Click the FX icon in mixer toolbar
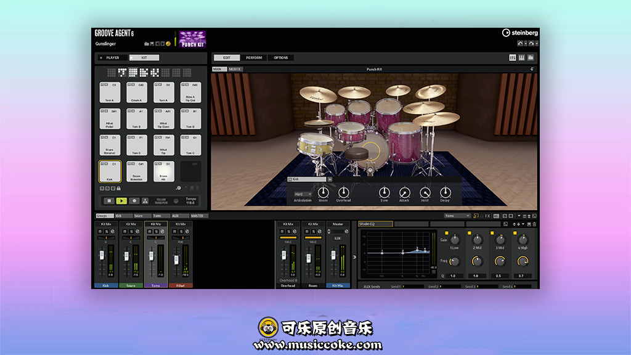Viewport: 631px width, 355px height. coord(487,216)
